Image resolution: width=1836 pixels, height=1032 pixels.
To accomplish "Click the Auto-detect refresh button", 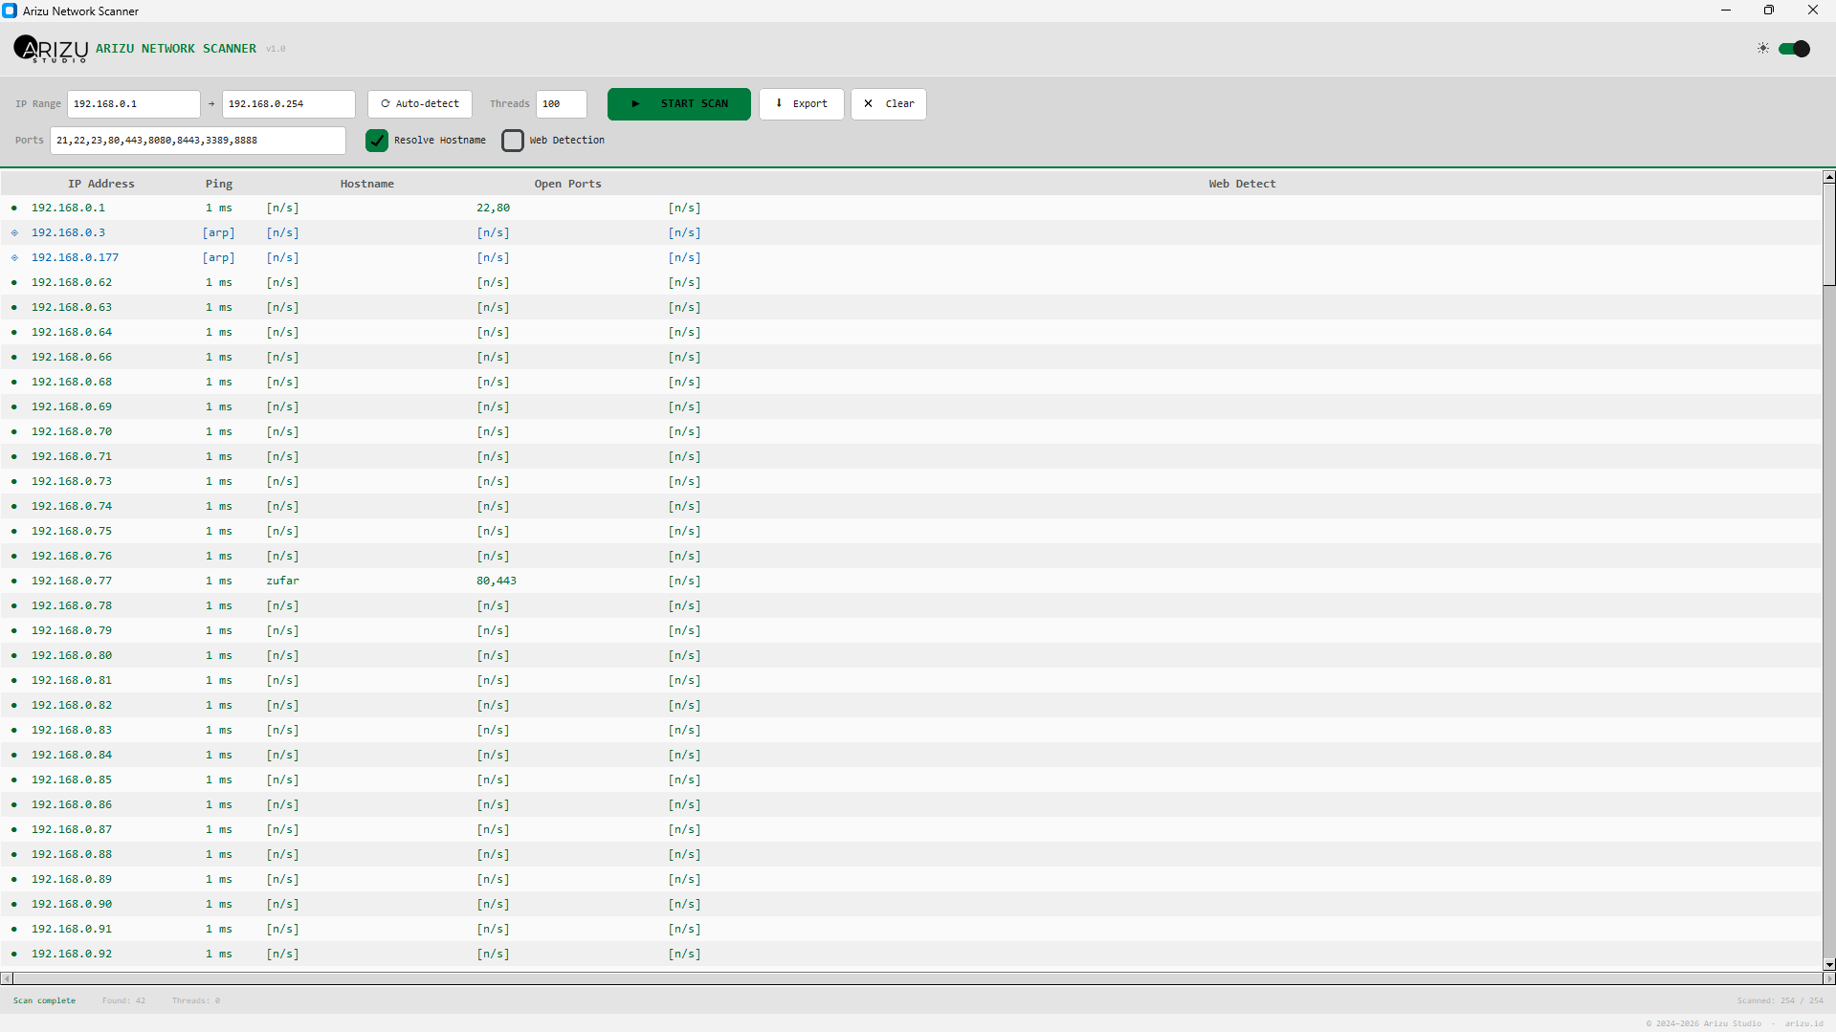I will pyautogui.click(x=420, y=104).
